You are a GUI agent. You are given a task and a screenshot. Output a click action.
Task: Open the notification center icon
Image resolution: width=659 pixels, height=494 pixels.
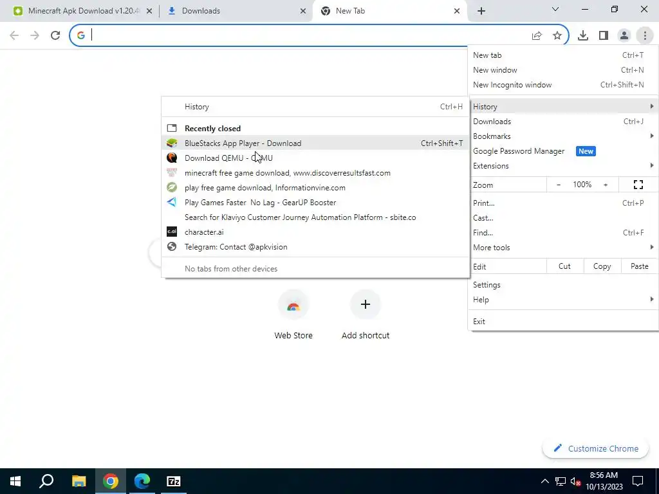pos(638,481)
